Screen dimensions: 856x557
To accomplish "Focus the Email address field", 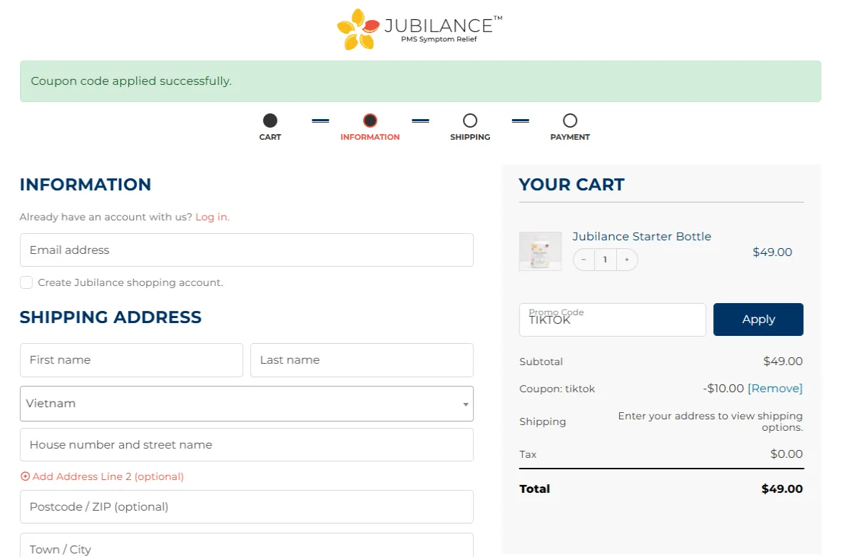I will coord(246,250).
